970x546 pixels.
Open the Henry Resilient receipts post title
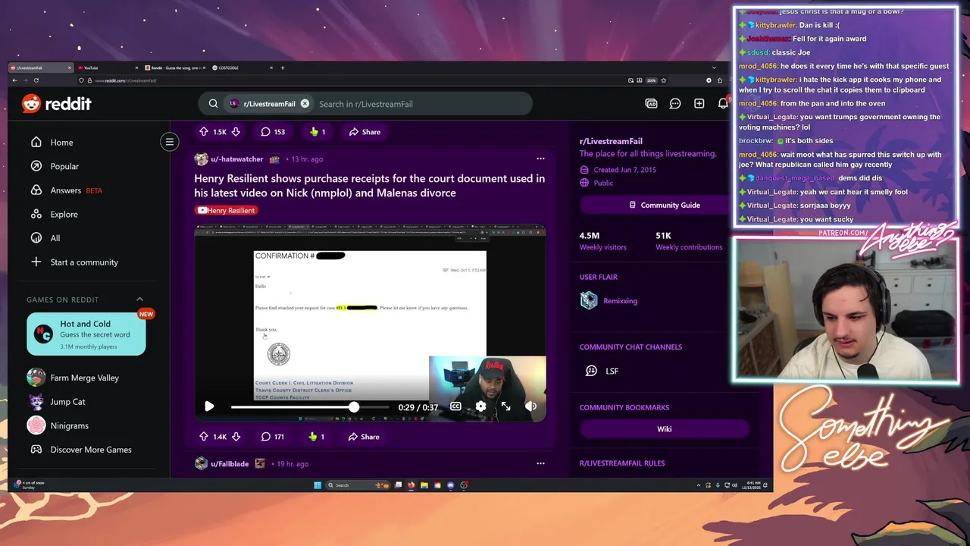[369, 186]
